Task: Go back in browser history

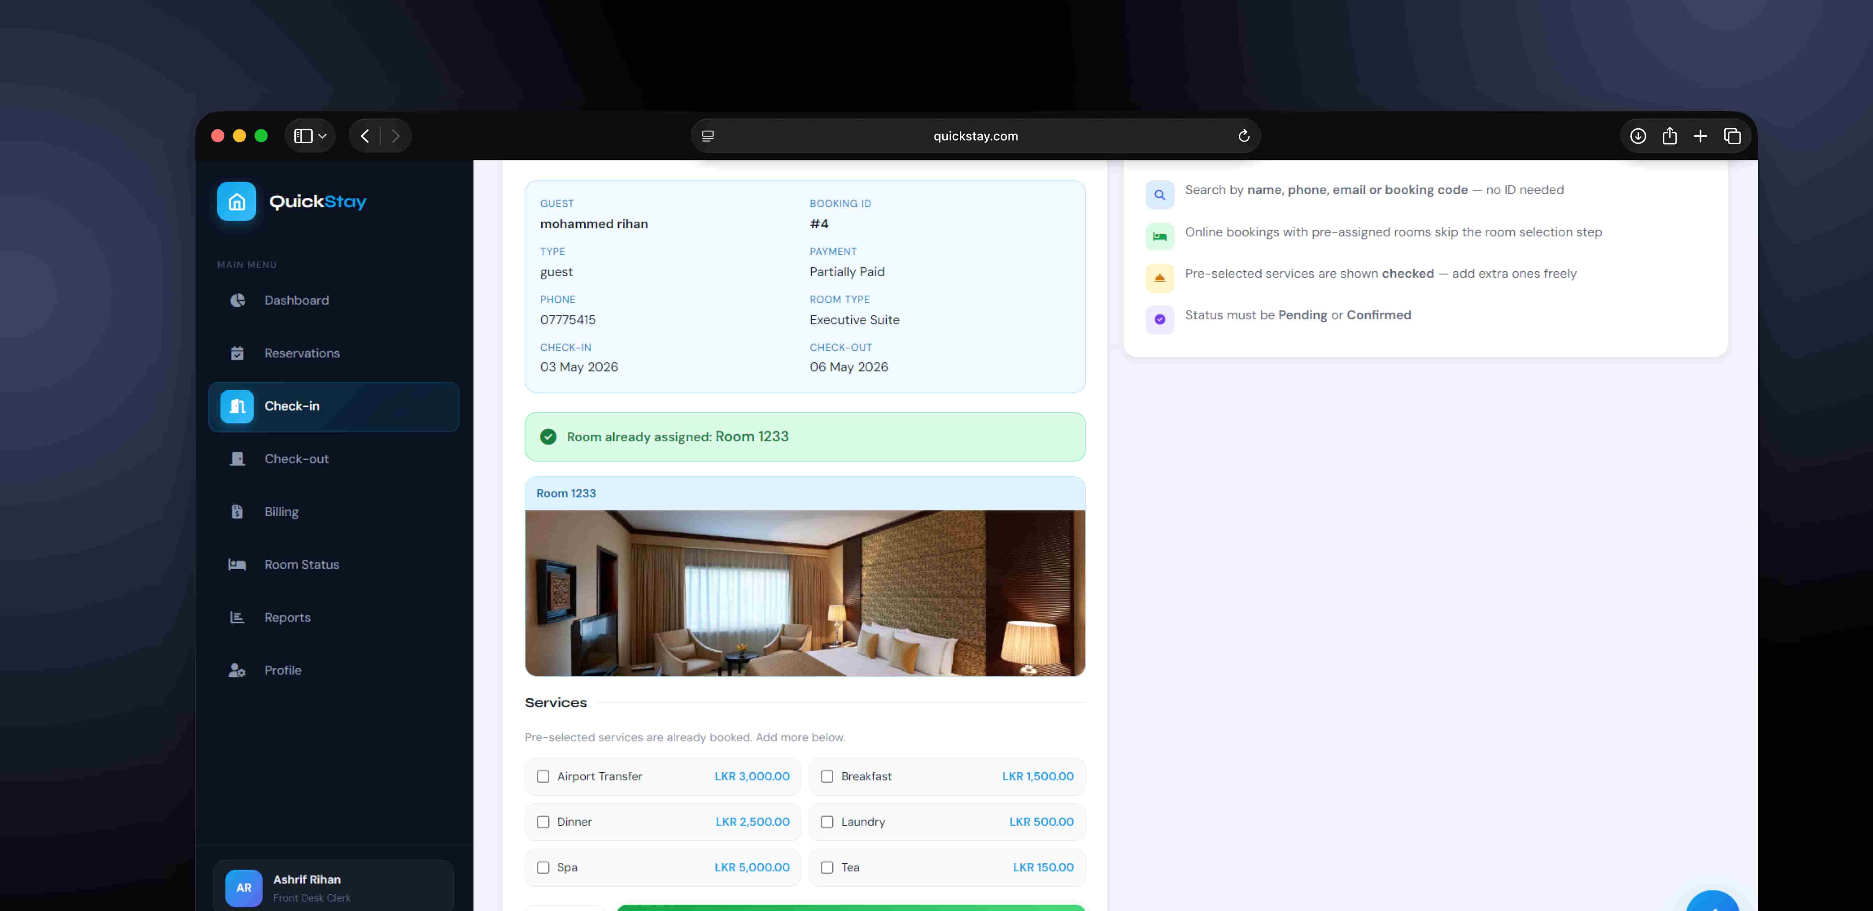Action: point(365,136)
